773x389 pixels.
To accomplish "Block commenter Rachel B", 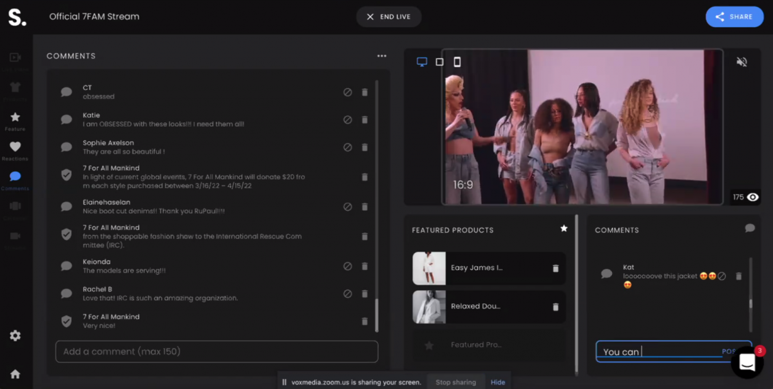I will 348,294.
